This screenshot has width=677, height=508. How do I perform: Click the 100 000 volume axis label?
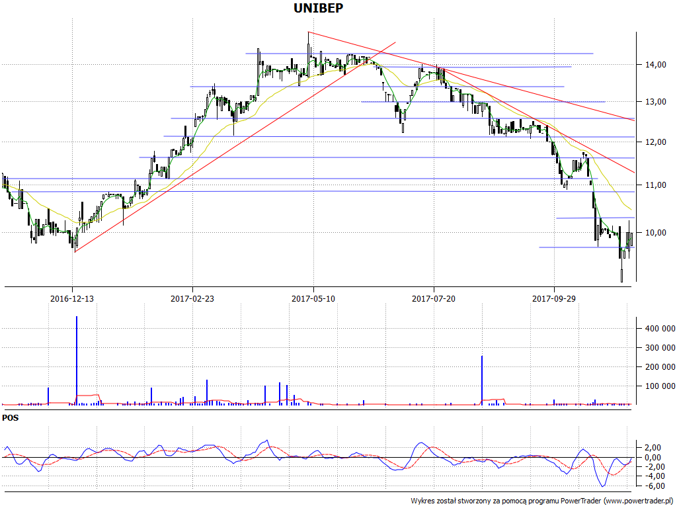pos(660,386)
